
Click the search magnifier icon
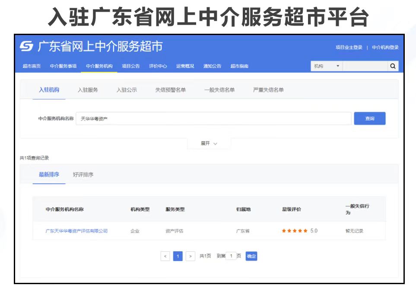tap(392, 66)
